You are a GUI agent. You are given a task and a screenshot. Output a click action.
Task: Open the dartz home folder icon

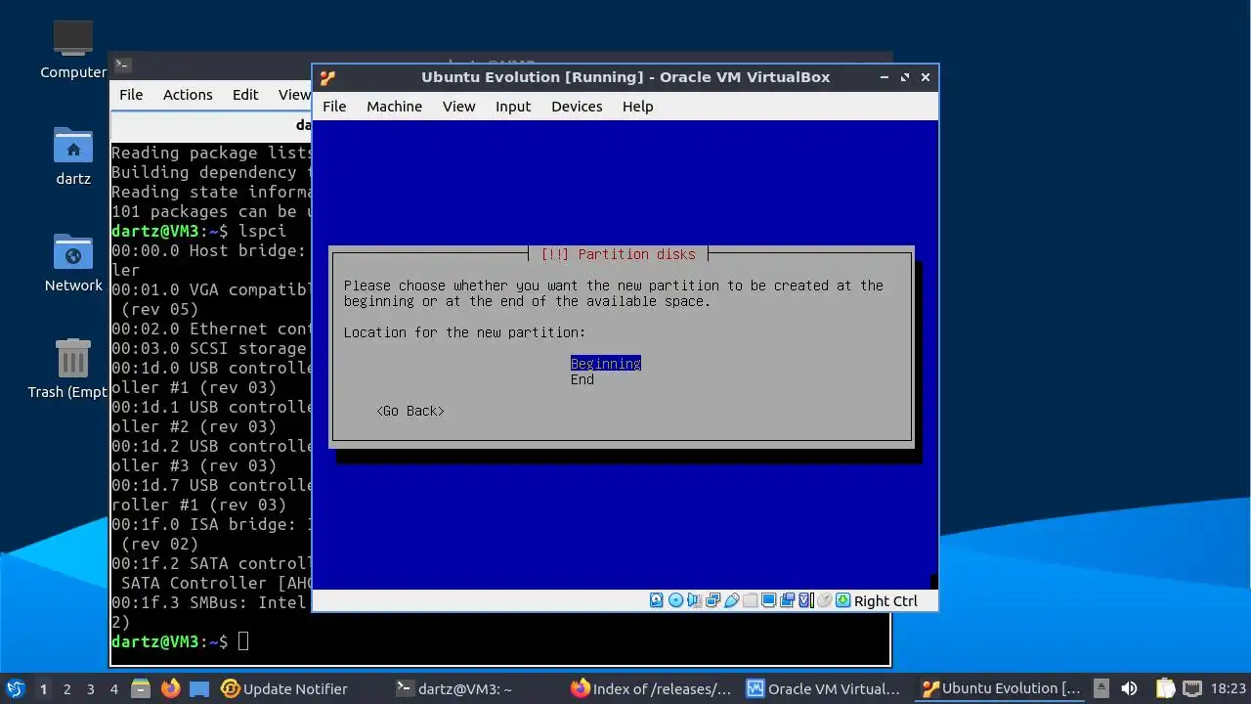[x=73, y=156]
